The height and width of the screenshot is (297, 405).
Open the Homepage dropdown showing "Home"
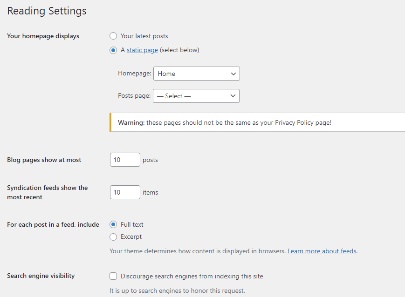tap(191, 74)
